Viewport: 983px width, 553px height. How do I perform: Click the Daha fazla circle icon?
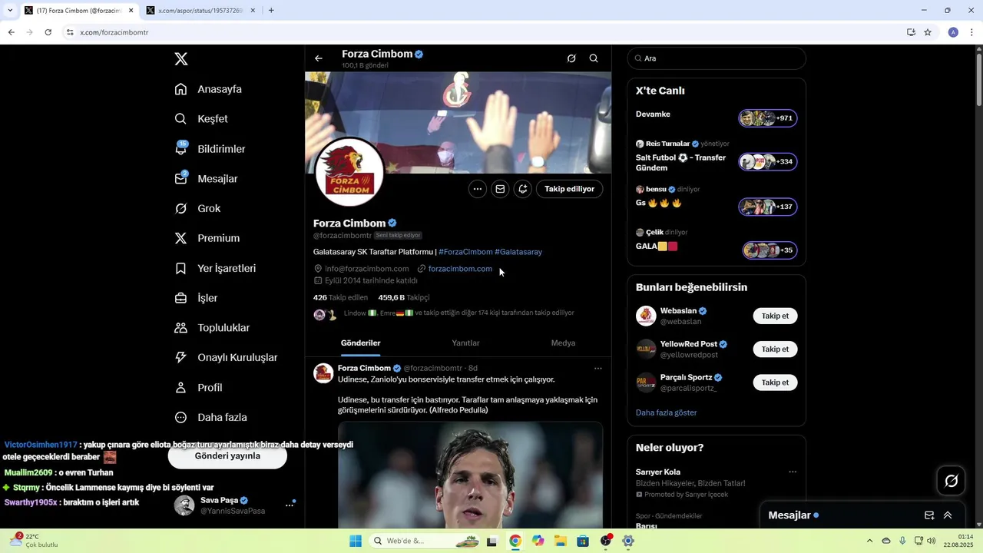[180, 418]
